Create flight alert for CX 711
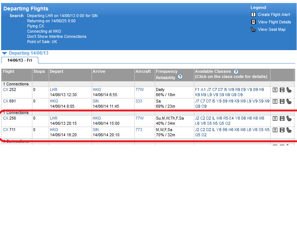The image size is (297, 228). click(275, 130)
